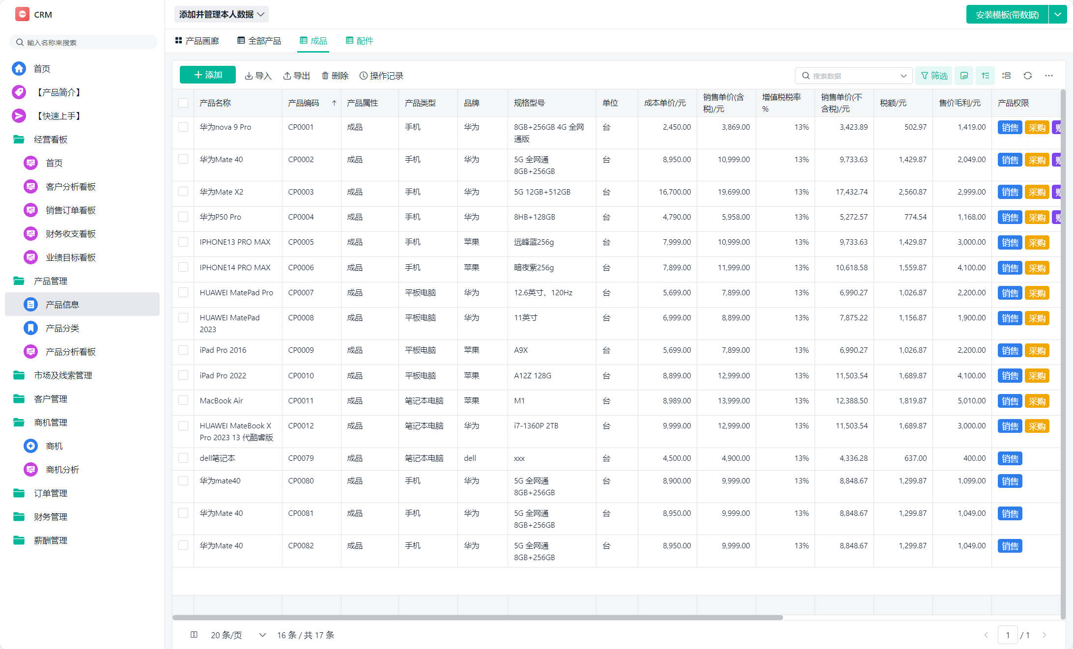Open 销售订单看板 dashboard in sidebar
Screen dimensions: 1073x649
click(70, 210)
